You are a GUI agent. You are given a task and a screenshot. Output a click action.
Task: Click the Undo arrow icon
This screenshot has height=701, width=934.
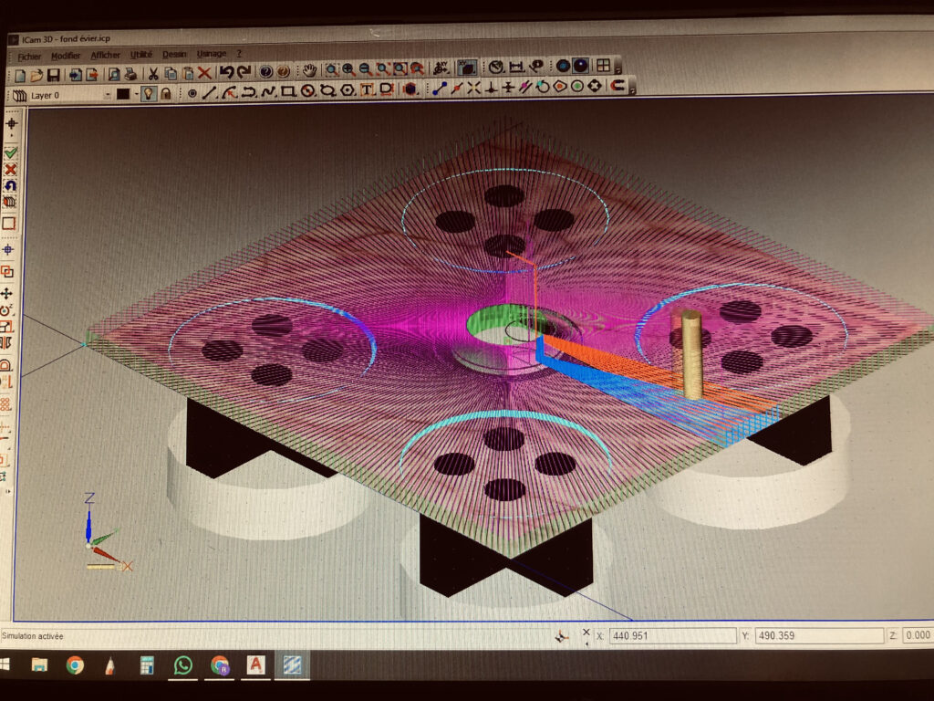[x=226, y=72]
